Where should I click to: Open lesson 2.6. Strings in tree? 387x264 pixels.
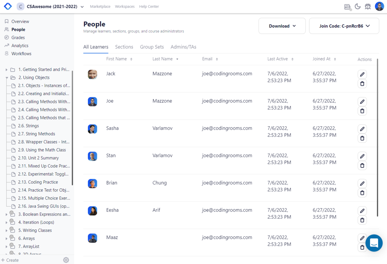(x=28, y=126)
